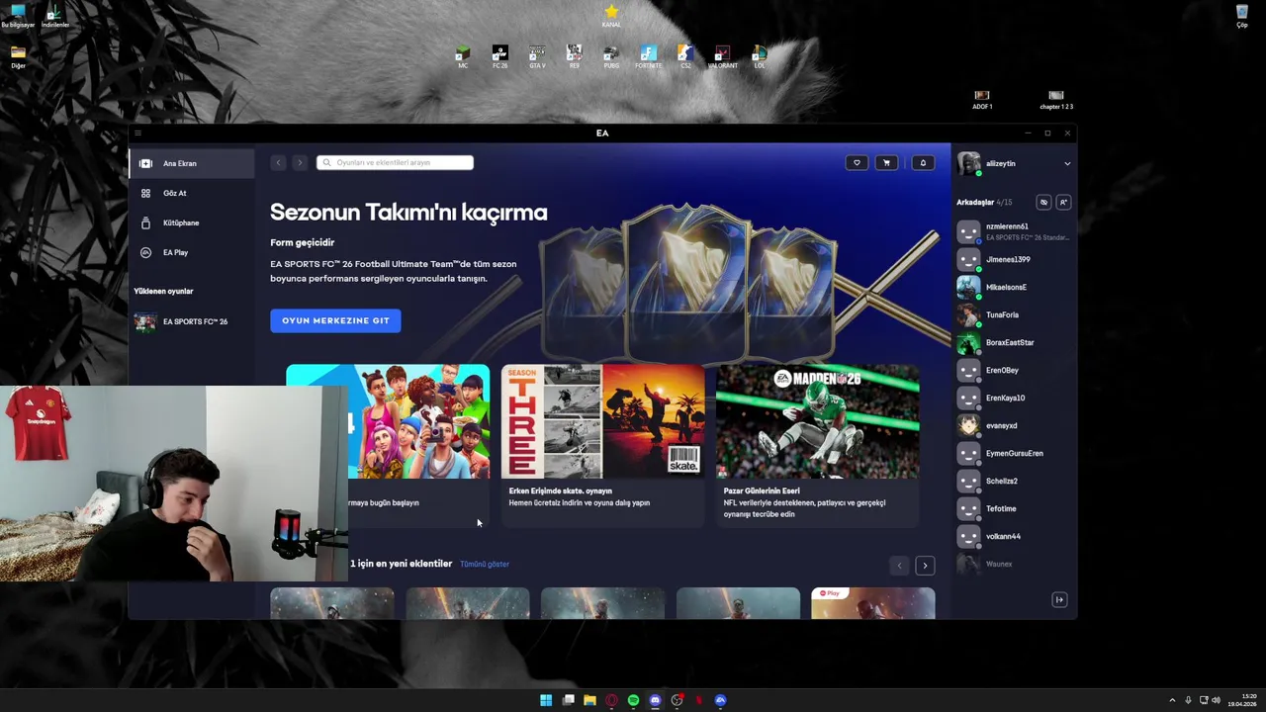
Task: Click the Windows Start button
Action: [x=546, y=700]
